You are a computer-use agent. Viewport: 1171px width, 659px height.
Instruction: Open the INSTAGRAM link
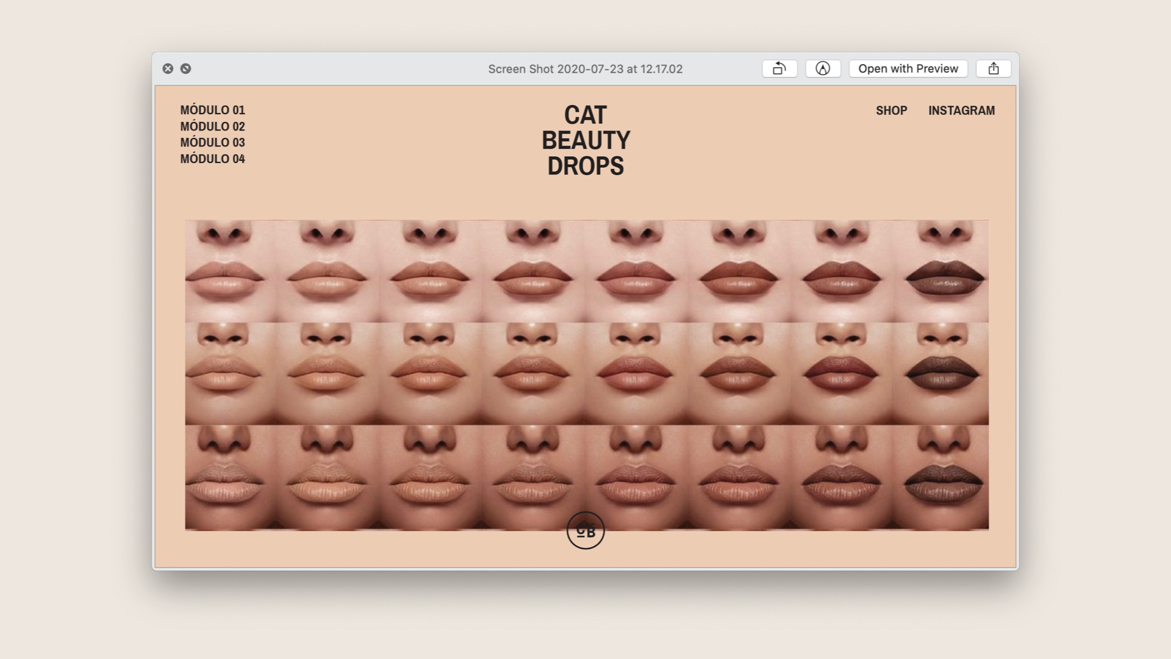[x=961, y=110]
